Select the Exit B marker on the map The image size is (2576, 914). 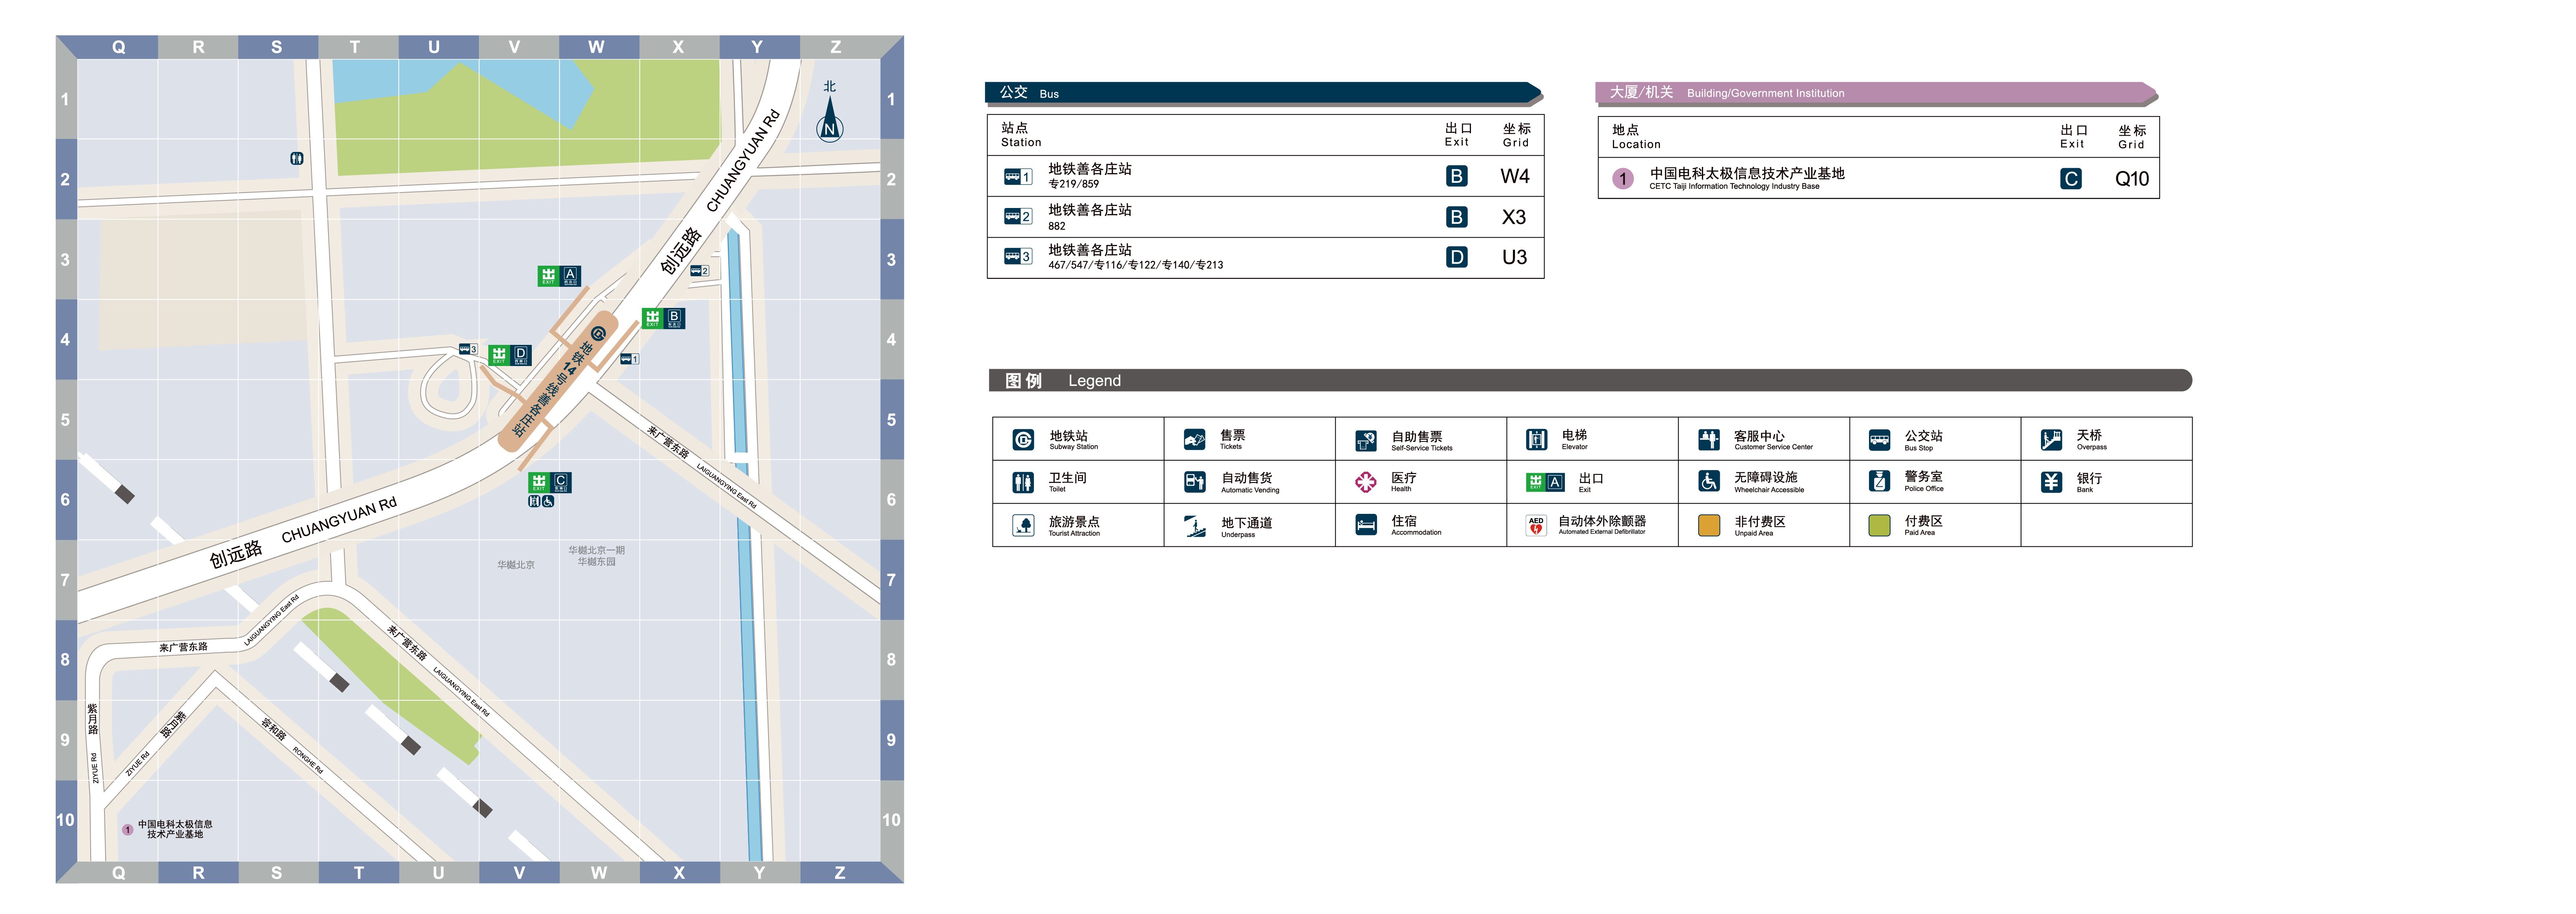663,318
